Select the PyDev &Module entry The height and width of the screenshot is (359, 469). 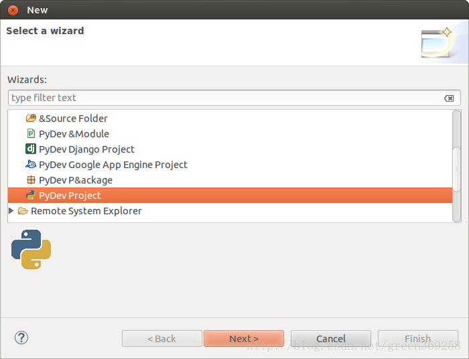coord(74,134)
